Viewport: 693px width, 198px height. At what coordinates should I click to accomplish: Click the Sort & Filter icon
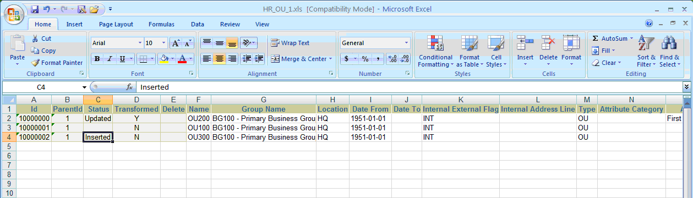[x=646, y=44]
